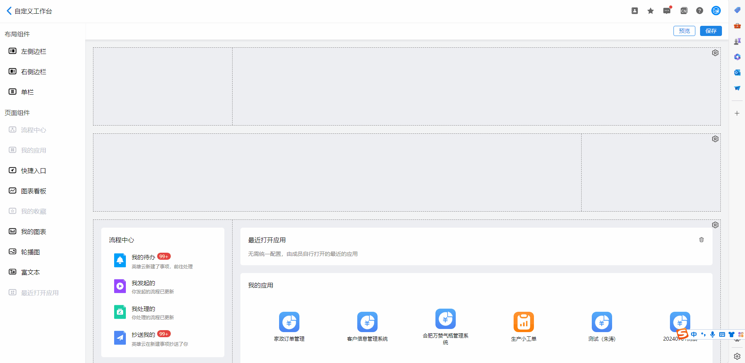The width and height of the screenshot is (745, 363).
Task: Open 我的待办 in 流程中心
Action: tap(143, 257)
